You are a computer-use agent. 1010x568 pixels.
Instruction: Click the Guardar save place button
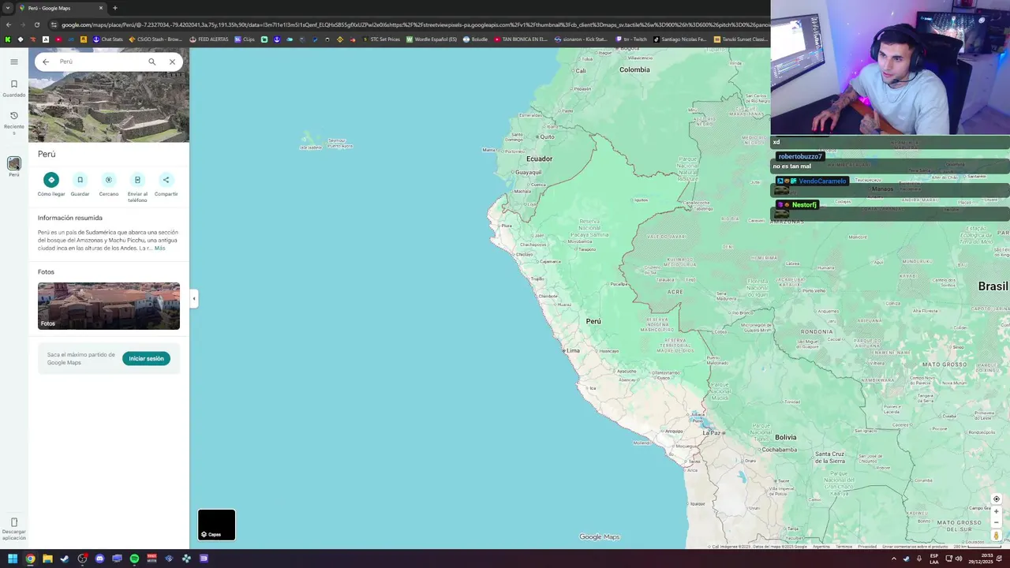coord(80,184)
